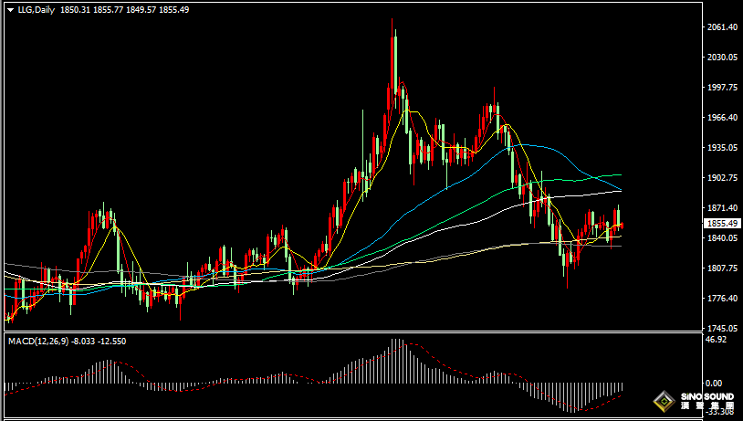This screenshot has width=743, height=421.
Task: Click the Sino Sound diamond logo icon
Action: 665,402
